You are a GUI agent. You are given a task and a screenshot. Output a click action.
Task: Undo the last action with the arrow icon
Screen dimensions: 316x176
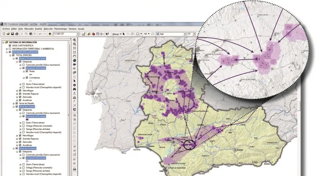point(40,34)
